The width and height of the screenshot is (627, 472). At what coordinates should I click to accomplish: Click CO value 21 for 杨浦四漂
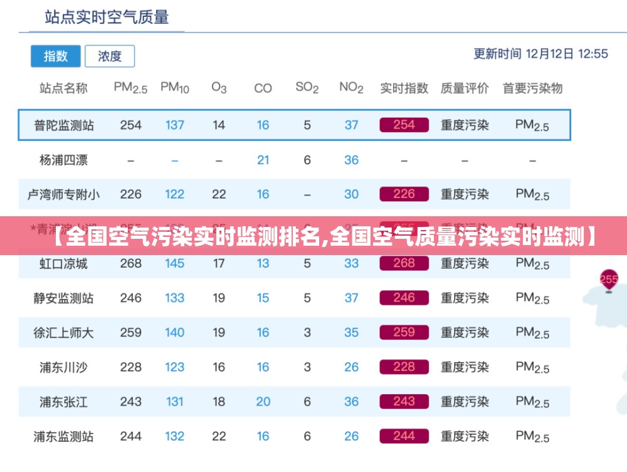point(263,160)
